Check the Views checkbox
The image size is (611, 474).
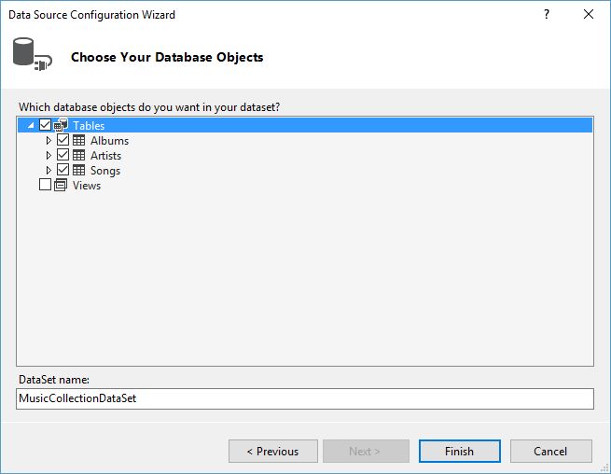(45, 185)
